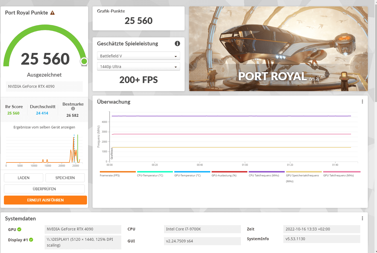Toggle the Framerate (FPS) legend swatch
Image resolution: width=377 pixels, height=253 pixels.
click(x=118, y=172)
